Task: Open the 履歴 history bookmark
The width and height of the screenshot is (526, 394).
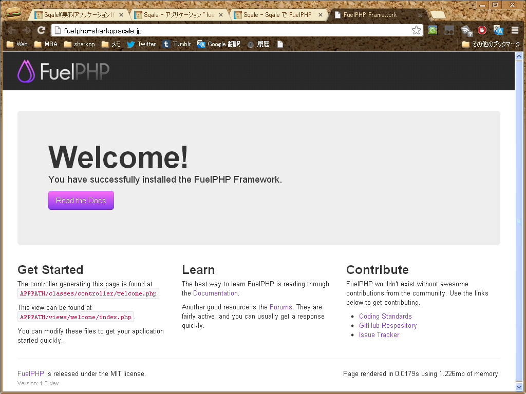Action: 258,44
